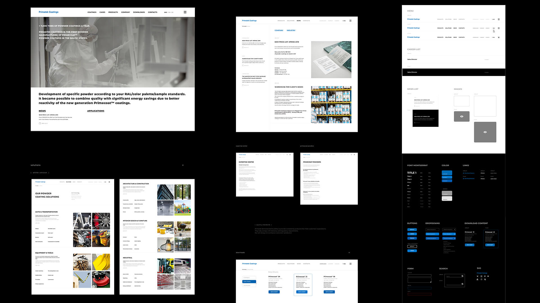The height and width of the screenshot is (303, 540).
Task: Click the top blue color swatch
Action: (x=447, y=173)
